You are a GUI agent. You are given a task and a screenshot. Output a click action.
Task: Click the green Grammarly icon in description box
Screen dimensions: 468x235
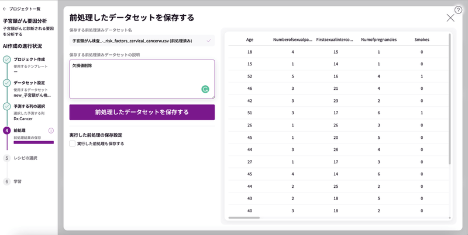coord(205,89)
